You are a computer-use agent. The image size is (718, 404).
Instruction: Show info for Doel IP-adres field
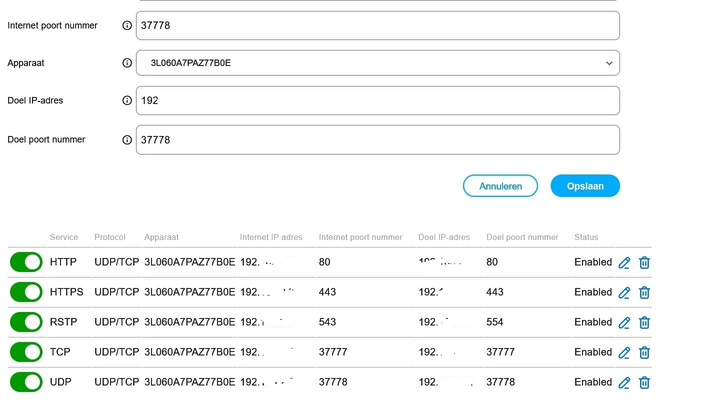(127, 100)
